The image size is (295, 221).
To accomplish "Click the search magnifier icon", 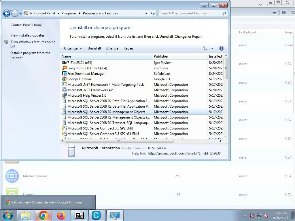I will point(224,13).
